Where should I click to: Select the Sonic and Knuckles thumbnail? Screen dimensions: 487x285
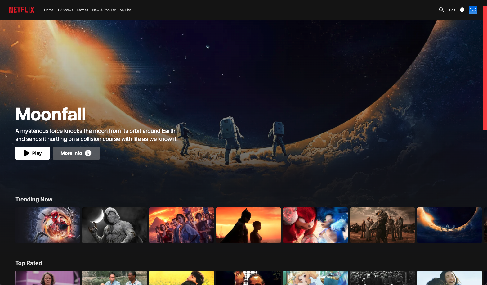coord(315,225)
